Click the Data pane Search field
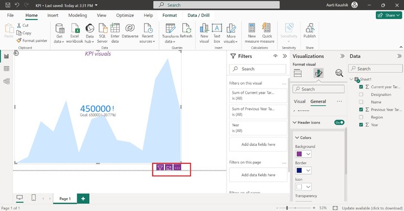This screenshot has width=404, height=211. click(375, 68)
